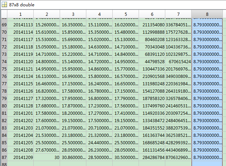Click cell with date 20141114

pyautogui.click(x=20, y=32)
